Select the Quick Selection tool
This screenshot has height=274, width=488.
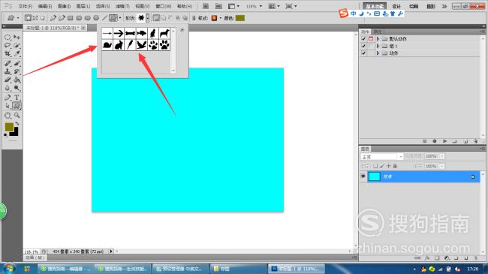pos(17,46)
